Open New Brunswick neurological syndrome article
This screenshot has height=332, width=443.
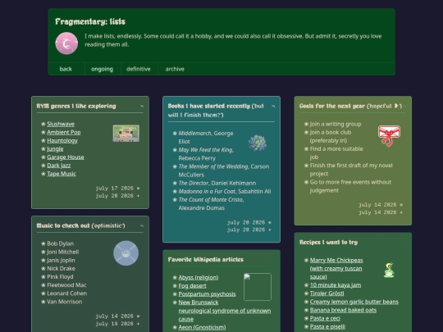[x=225, y=311]
